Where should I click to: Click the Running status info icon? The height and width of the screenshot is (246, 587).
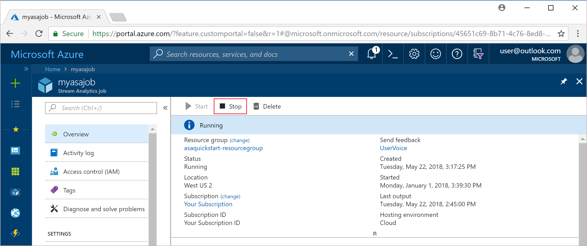189,125
